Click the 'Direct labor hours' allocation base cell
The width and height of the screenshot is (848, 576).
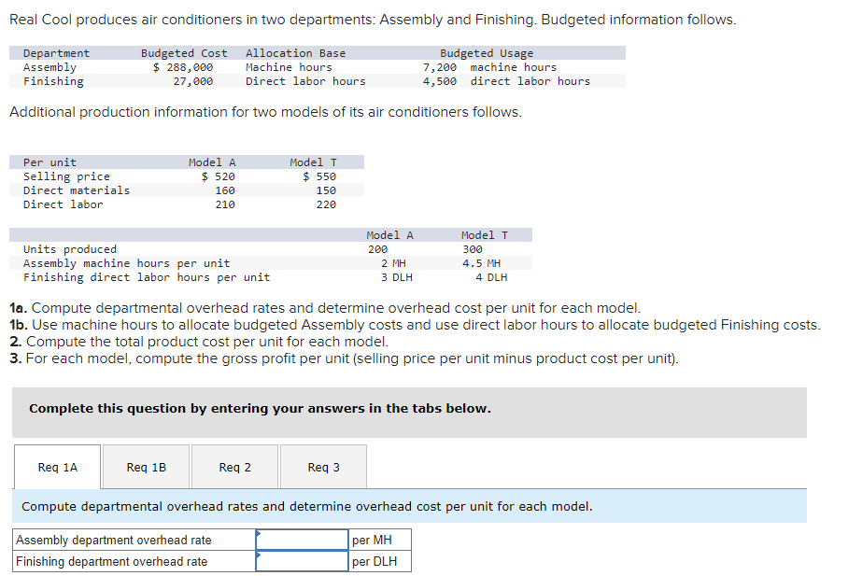point(305,81)
